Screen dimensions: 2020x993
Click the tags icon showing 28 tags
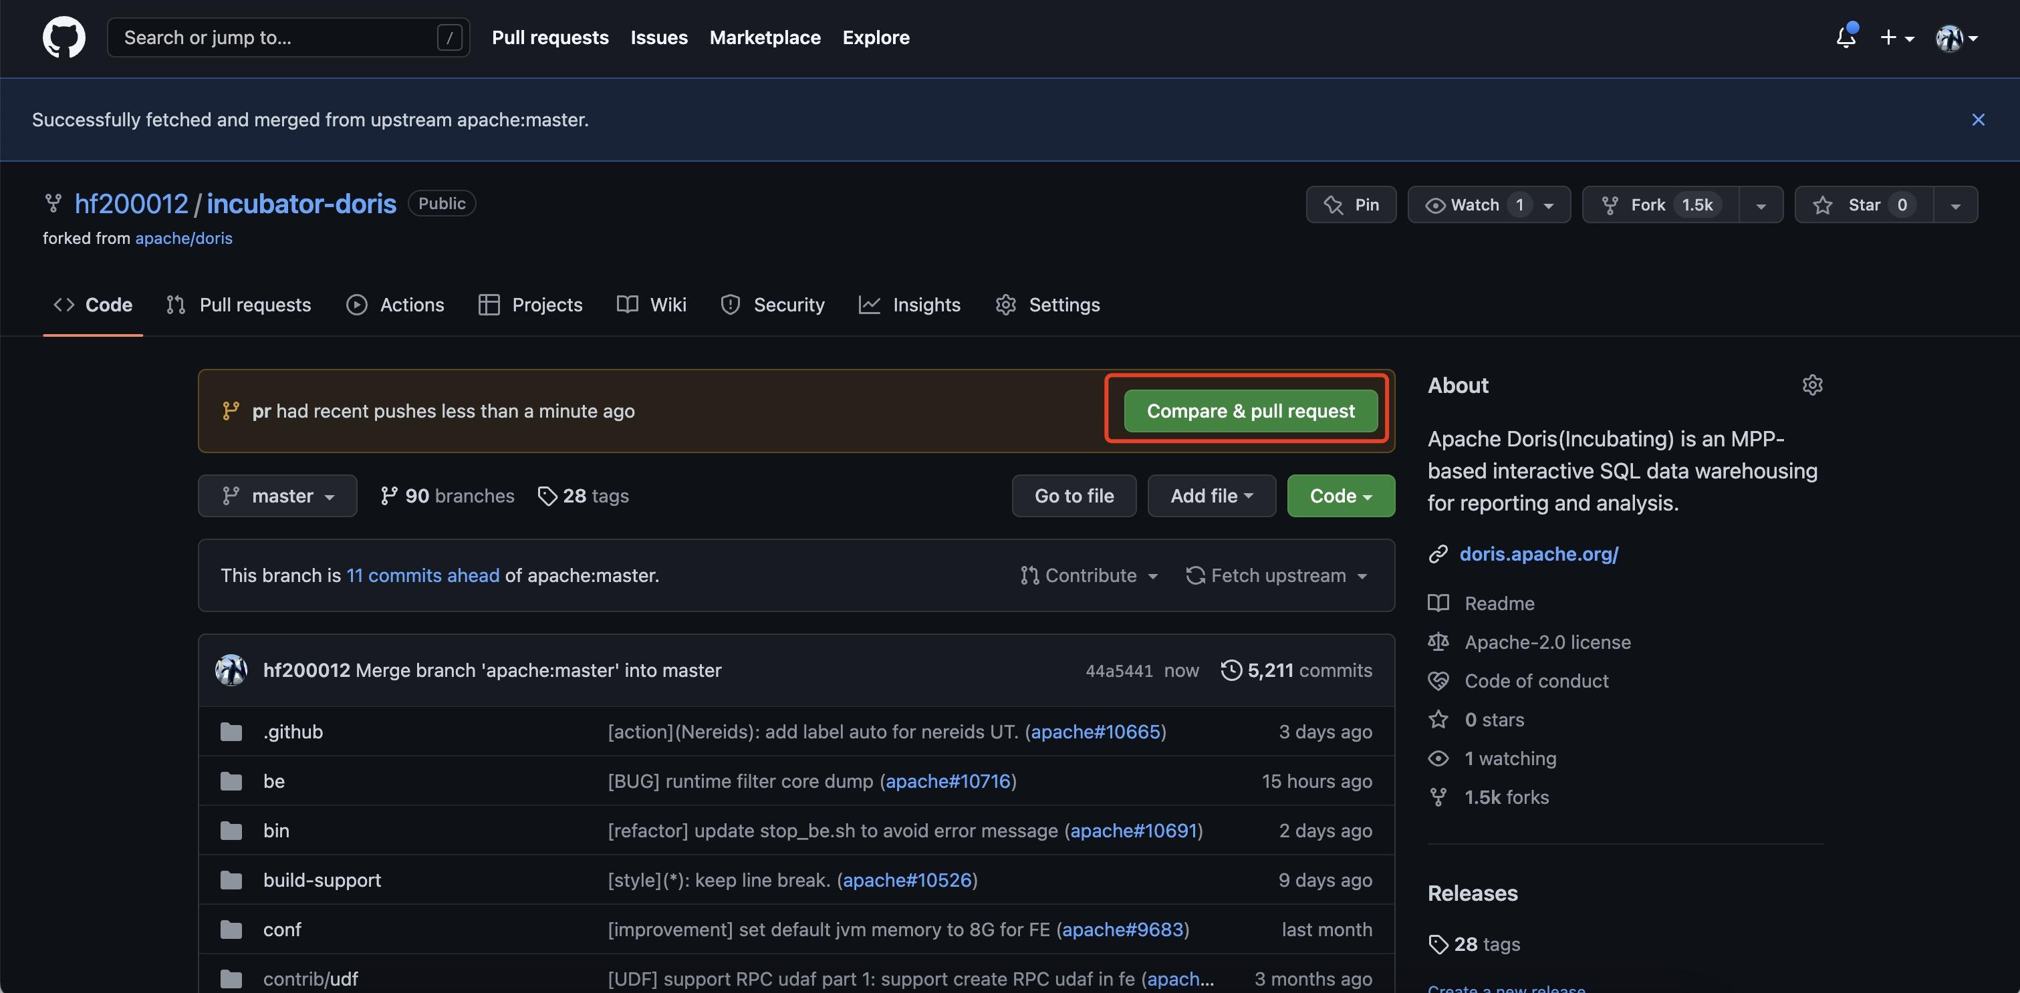tap(547, 496)
